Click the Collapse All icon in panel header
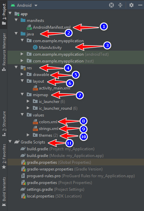The image size is (144, 211). (x=120, y=5)
